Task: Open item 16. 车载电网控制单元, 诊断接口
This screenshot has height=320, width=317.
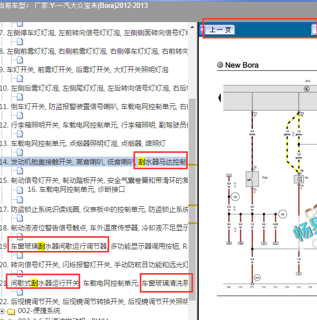Action: [x=76, y=189]
